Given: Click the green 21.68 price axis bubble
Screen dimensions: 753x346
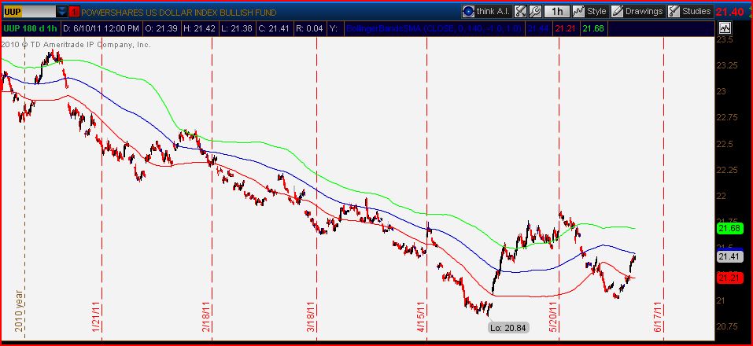Looking at the screenshot, I should [x=729, y=228].
